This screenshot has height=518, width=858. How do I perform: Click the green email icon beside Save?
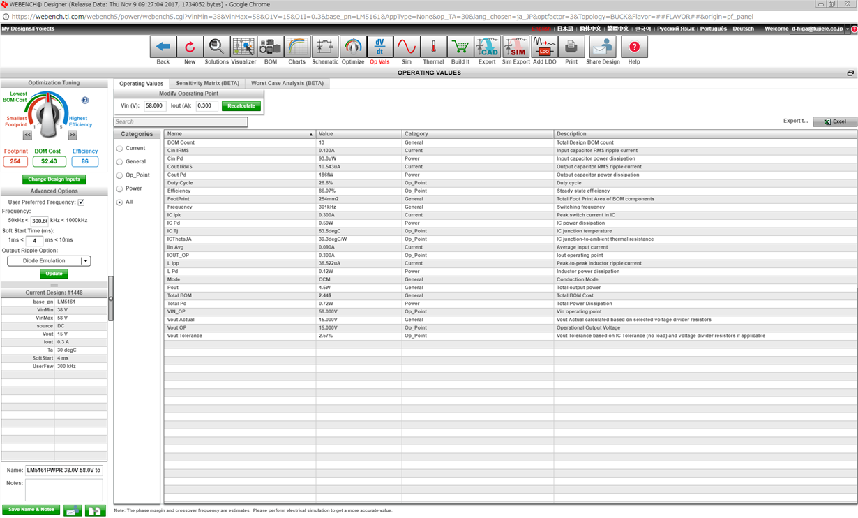[73, 511]
